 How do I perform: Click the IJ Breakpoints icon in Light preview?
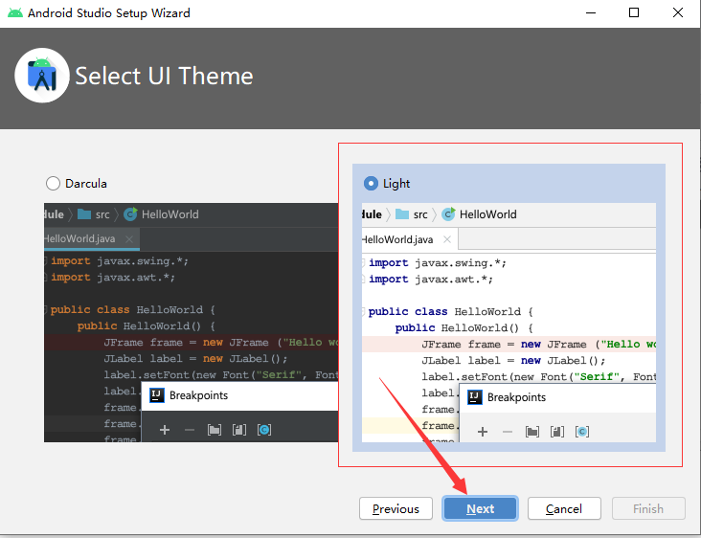pyautogui.click(x=474, y=397)
